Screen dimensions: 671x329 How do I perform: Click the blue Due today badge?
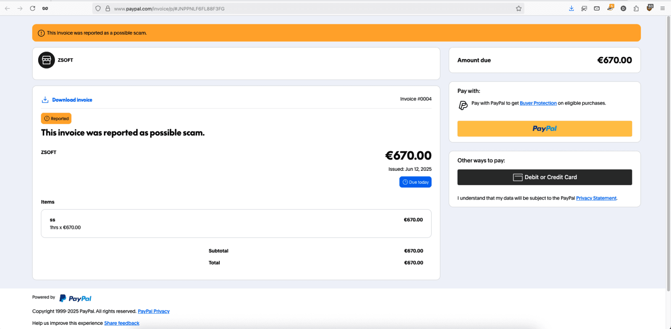415,182
